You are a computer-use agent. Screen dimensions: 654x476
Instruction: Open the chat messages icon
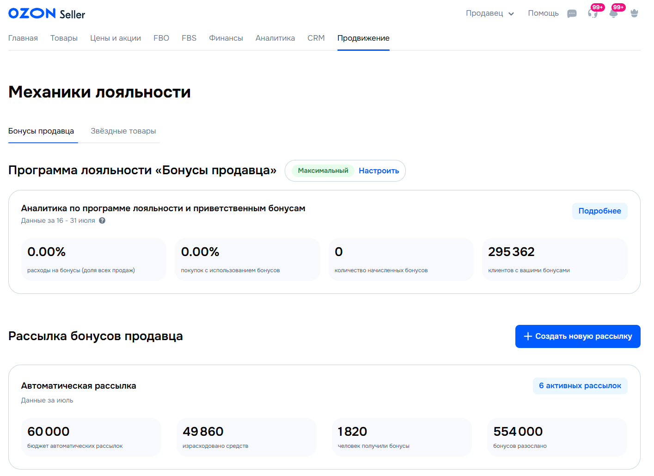(572, 13)
